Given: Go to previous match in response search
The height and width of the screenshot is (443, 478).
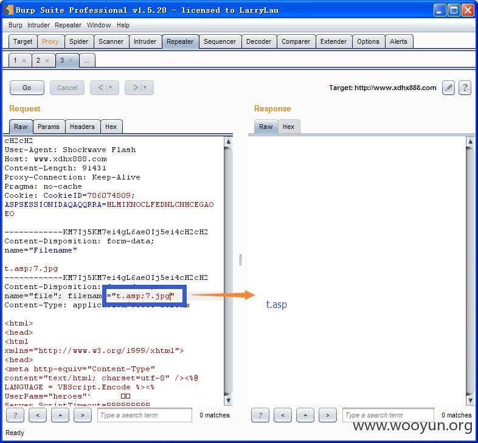Looking at the screenshot, I should click(283, 415).
